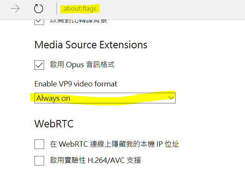Click the WebRTC section heading
The image size is (245, 176).
point(54,124)
